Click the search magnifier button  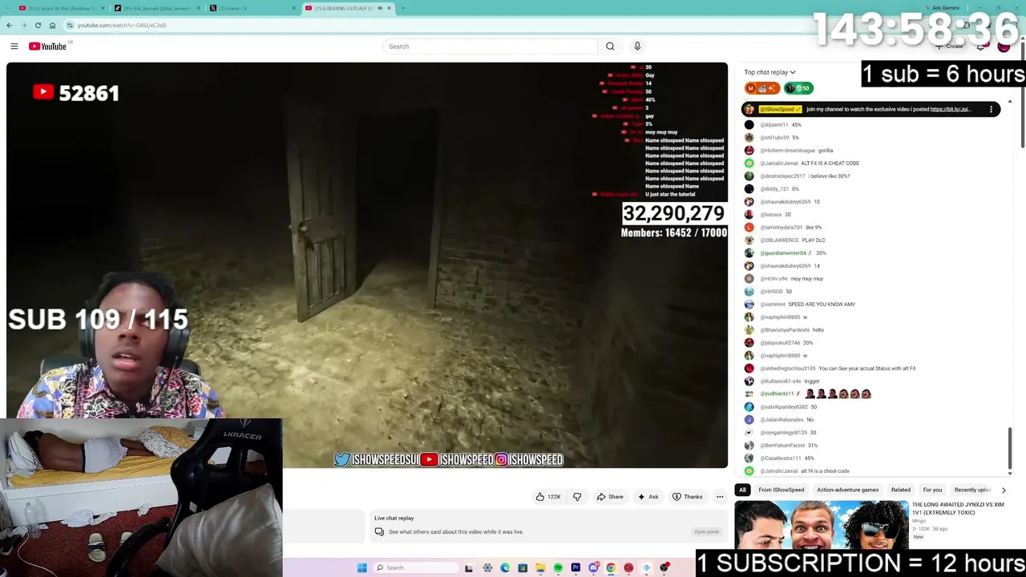[610, 46]
